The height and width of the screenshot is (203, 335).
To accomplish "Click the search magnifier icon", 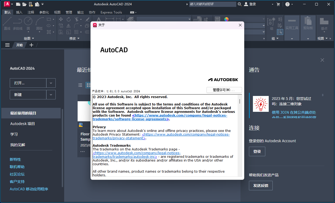I will click(x=240, y=4).
